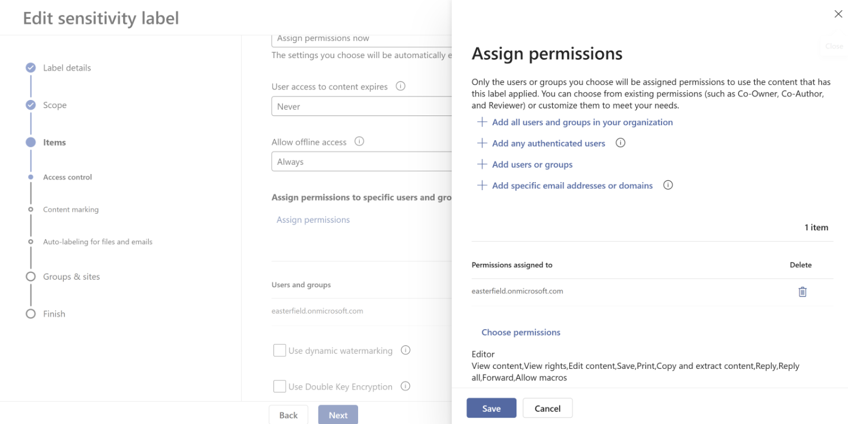Enable Use dynamic watermarking checkbox
The image size is (848, 424).
280,350
